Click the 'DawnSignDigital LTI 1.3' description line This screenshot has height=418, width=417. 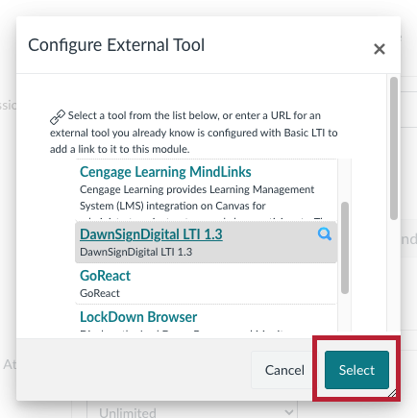(x=136, y=252)
